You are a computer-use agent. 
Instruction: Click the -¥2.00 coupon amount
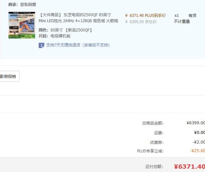coord(199,142)
